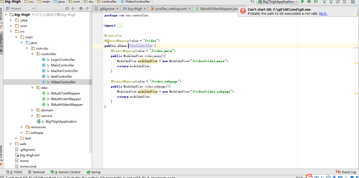Click the VCS update project icon
359x178 pixels.
324,2
